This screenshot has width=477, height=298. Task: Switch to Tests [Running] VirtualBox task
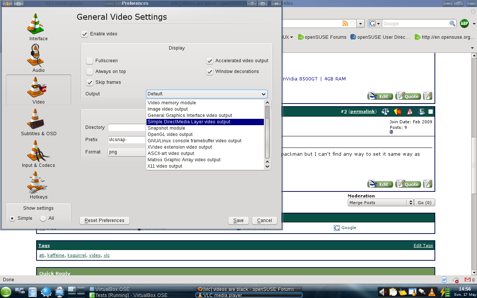140,295
